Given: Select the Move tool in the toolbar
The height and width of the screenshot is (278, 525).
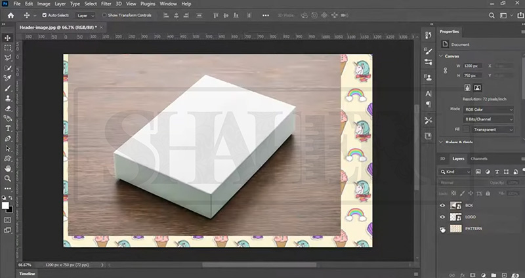Looking at the screenshot, I should [x=7, y=38].
